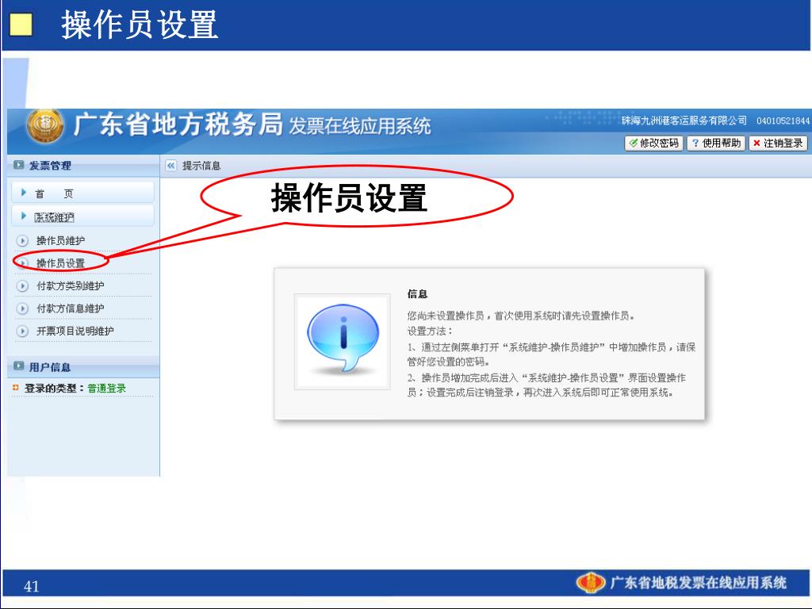Viewport: 812px width, 609px height.
Task: Click the 发票管理 panel header icon
Action: (x=19, y=165)
